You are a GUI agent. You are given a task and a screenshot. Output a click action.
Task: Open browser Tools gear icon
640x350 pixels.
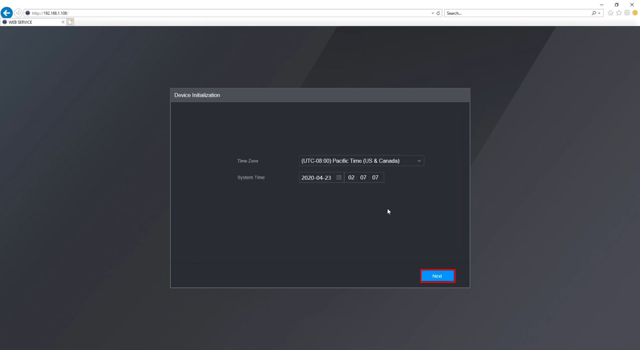pos(627,13)
